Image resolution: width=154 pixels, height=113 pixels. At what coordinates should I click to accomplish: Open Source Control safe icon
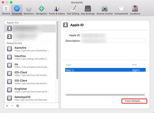(x=105, y=8)
